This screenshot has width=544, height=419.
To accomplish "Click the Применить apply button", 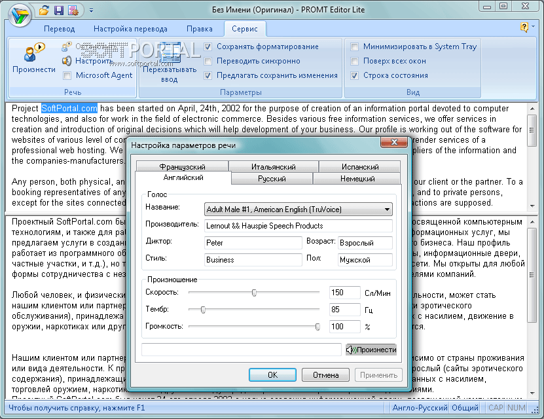I will (378, 375).
